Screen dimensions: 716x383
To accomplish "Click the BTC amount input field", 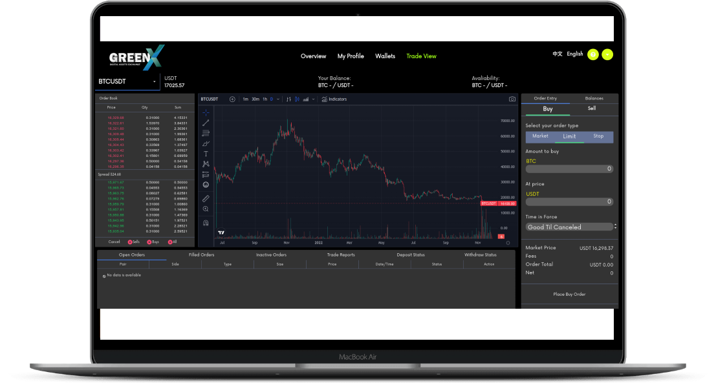I will click(x=569, y=169).
